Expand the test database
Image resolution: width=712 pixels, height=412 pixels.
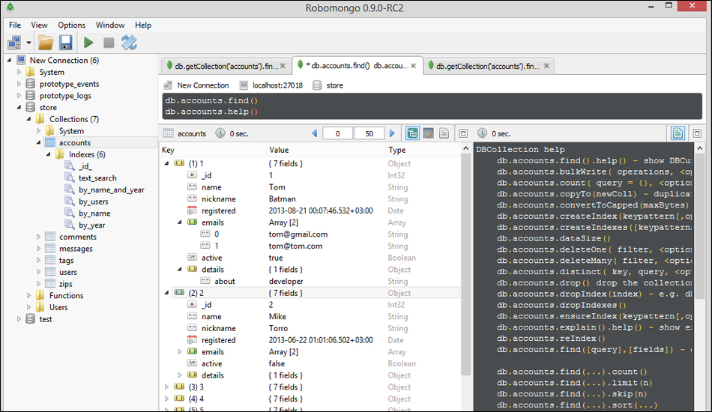point(19,319)
